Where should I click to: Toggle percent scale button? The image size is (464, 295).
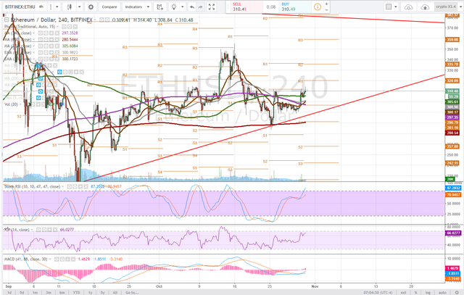click(415, 293)
